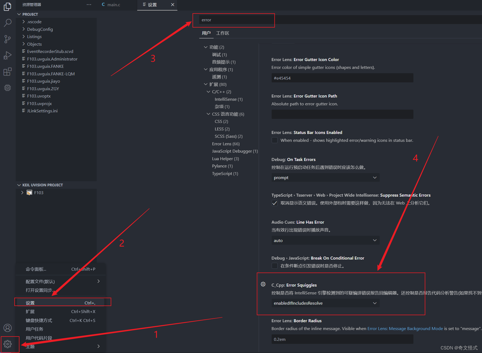
Task: Choose 扩展 in the manage menu
Action: click(60, 311)
